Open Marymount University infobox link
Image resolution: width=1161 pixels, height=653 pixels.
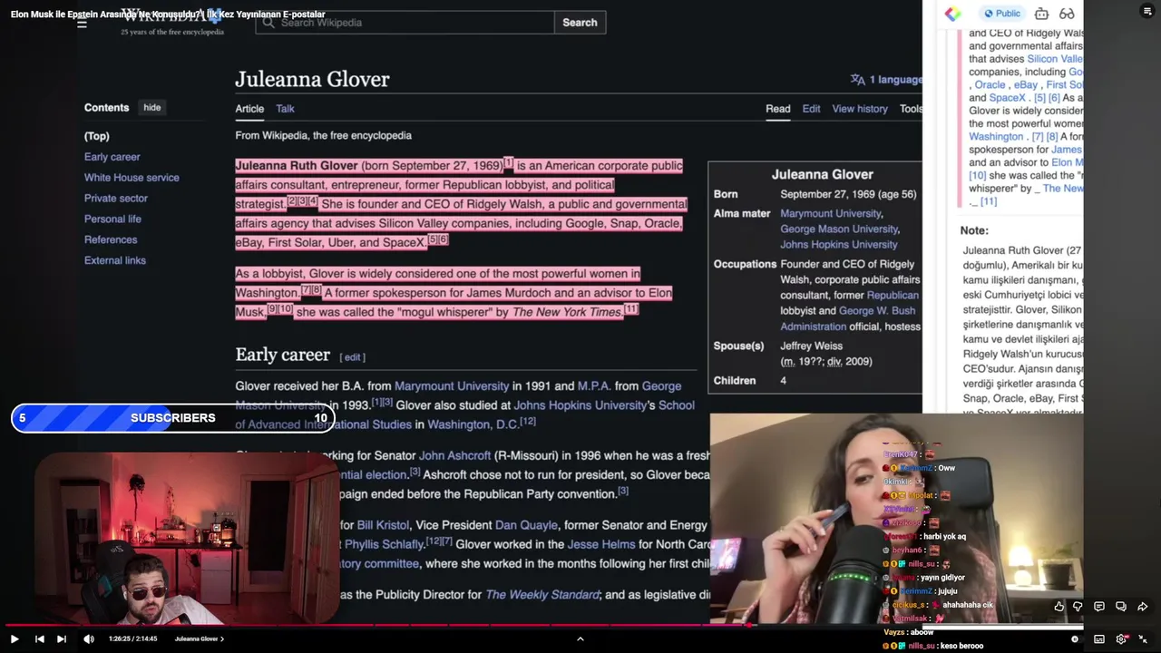(x=830, y=214)
